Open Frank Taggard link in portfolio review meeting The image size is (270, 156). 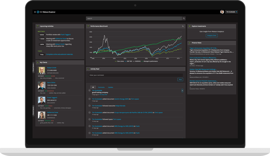65,35
